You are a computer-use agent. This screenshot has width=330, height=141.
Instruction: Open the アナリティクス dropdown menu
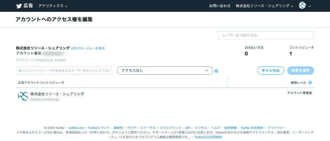click(53, 6)
